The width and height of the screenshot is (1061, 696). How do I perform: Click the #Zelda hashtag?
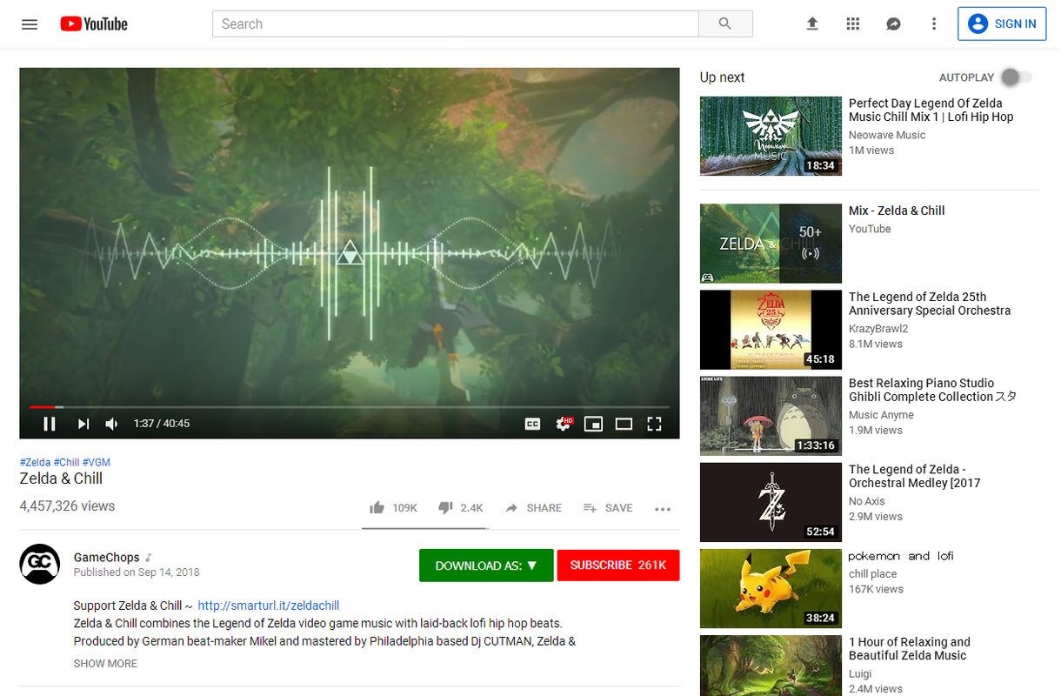pos(35,462)
